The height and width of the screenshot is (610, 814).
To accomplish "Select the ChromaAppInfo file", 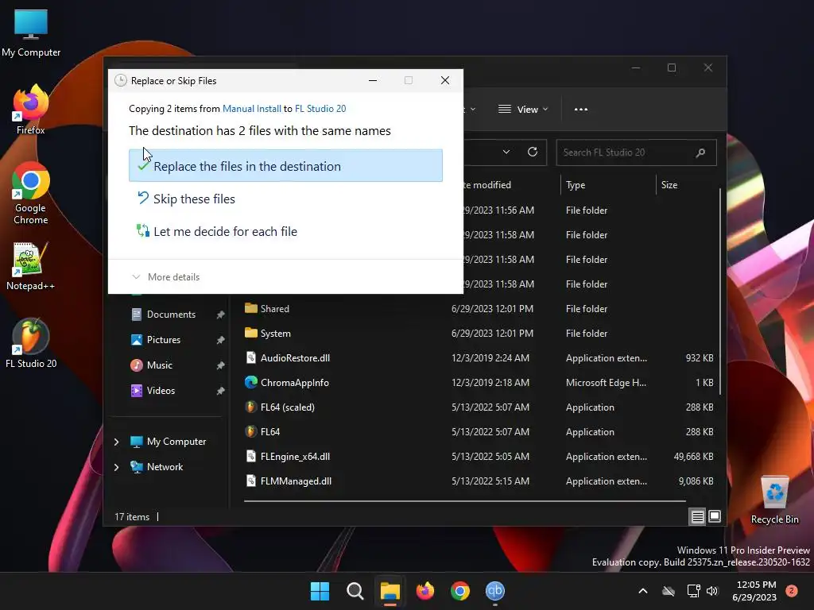I will 479,382.
